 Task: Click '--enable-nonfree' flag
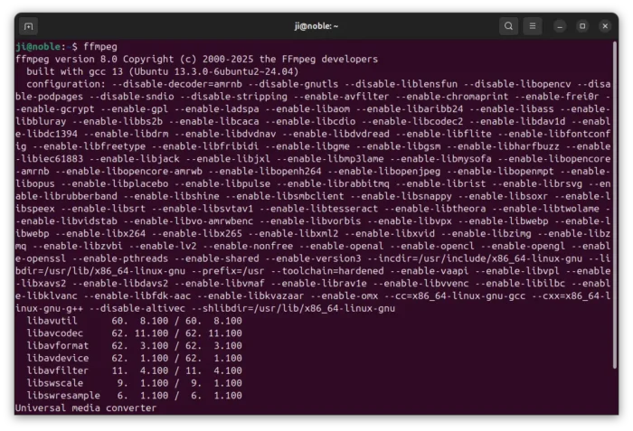(248, 246)
